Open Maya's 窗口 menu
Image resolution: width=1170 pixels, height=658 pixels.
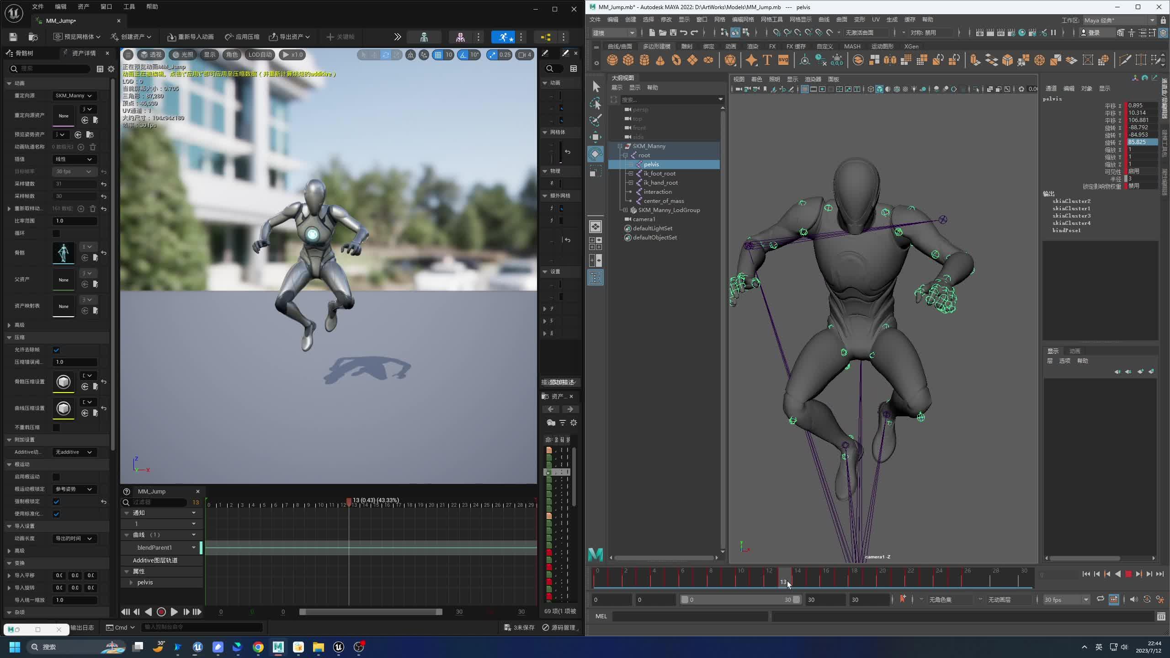pos(702,20)
